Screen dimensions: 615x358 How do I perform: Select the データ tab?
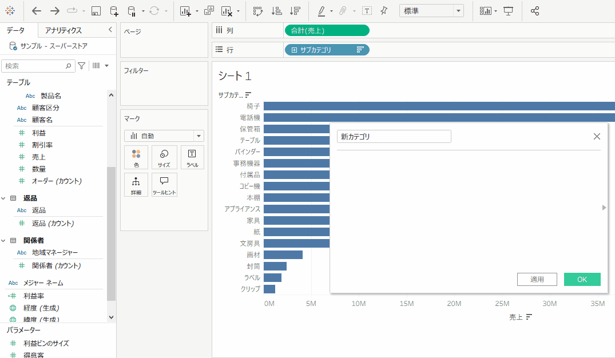[x=15, y=30]
